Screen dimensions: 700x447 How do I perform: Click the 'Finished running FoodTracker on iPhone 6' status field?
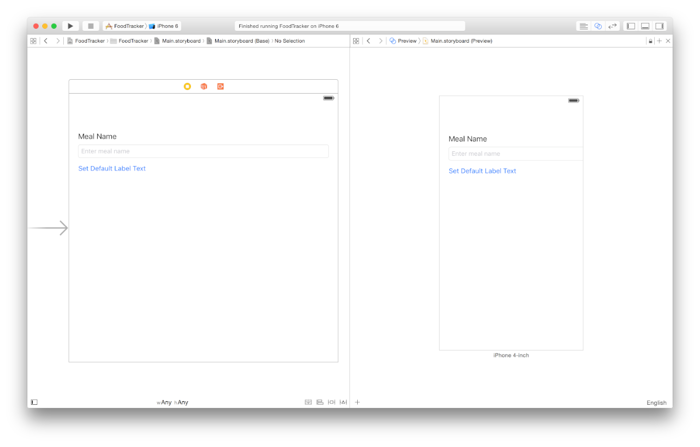pyautogui.click(x=350, y=26)
